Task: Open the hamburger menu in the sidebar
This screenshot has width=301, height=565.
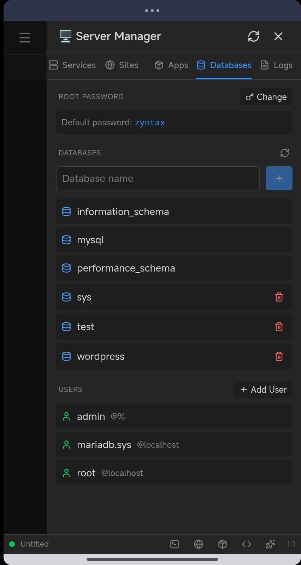Action: (25, 37)
